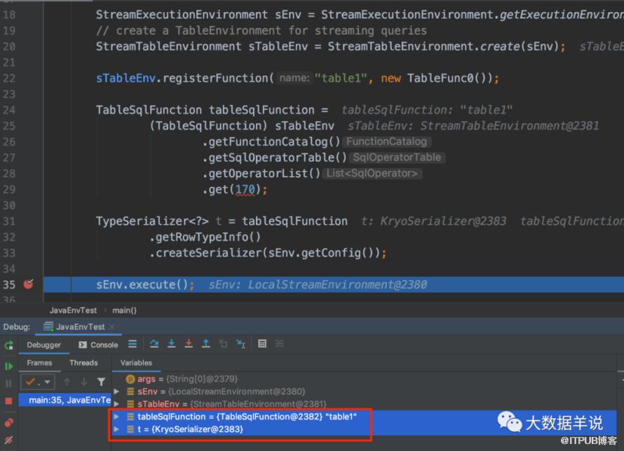The width and height of the screenshot is (624, 451).
Task: Click the List<SqlOperator> inlay hint
Action: [372, 173]
